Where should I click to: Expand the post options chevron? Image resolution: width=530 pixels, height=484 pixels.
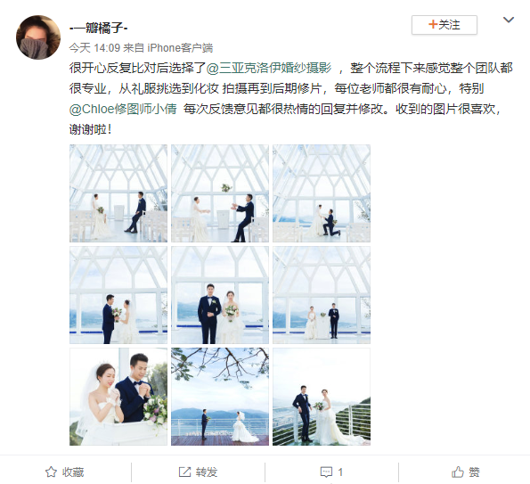pos(509,20)
